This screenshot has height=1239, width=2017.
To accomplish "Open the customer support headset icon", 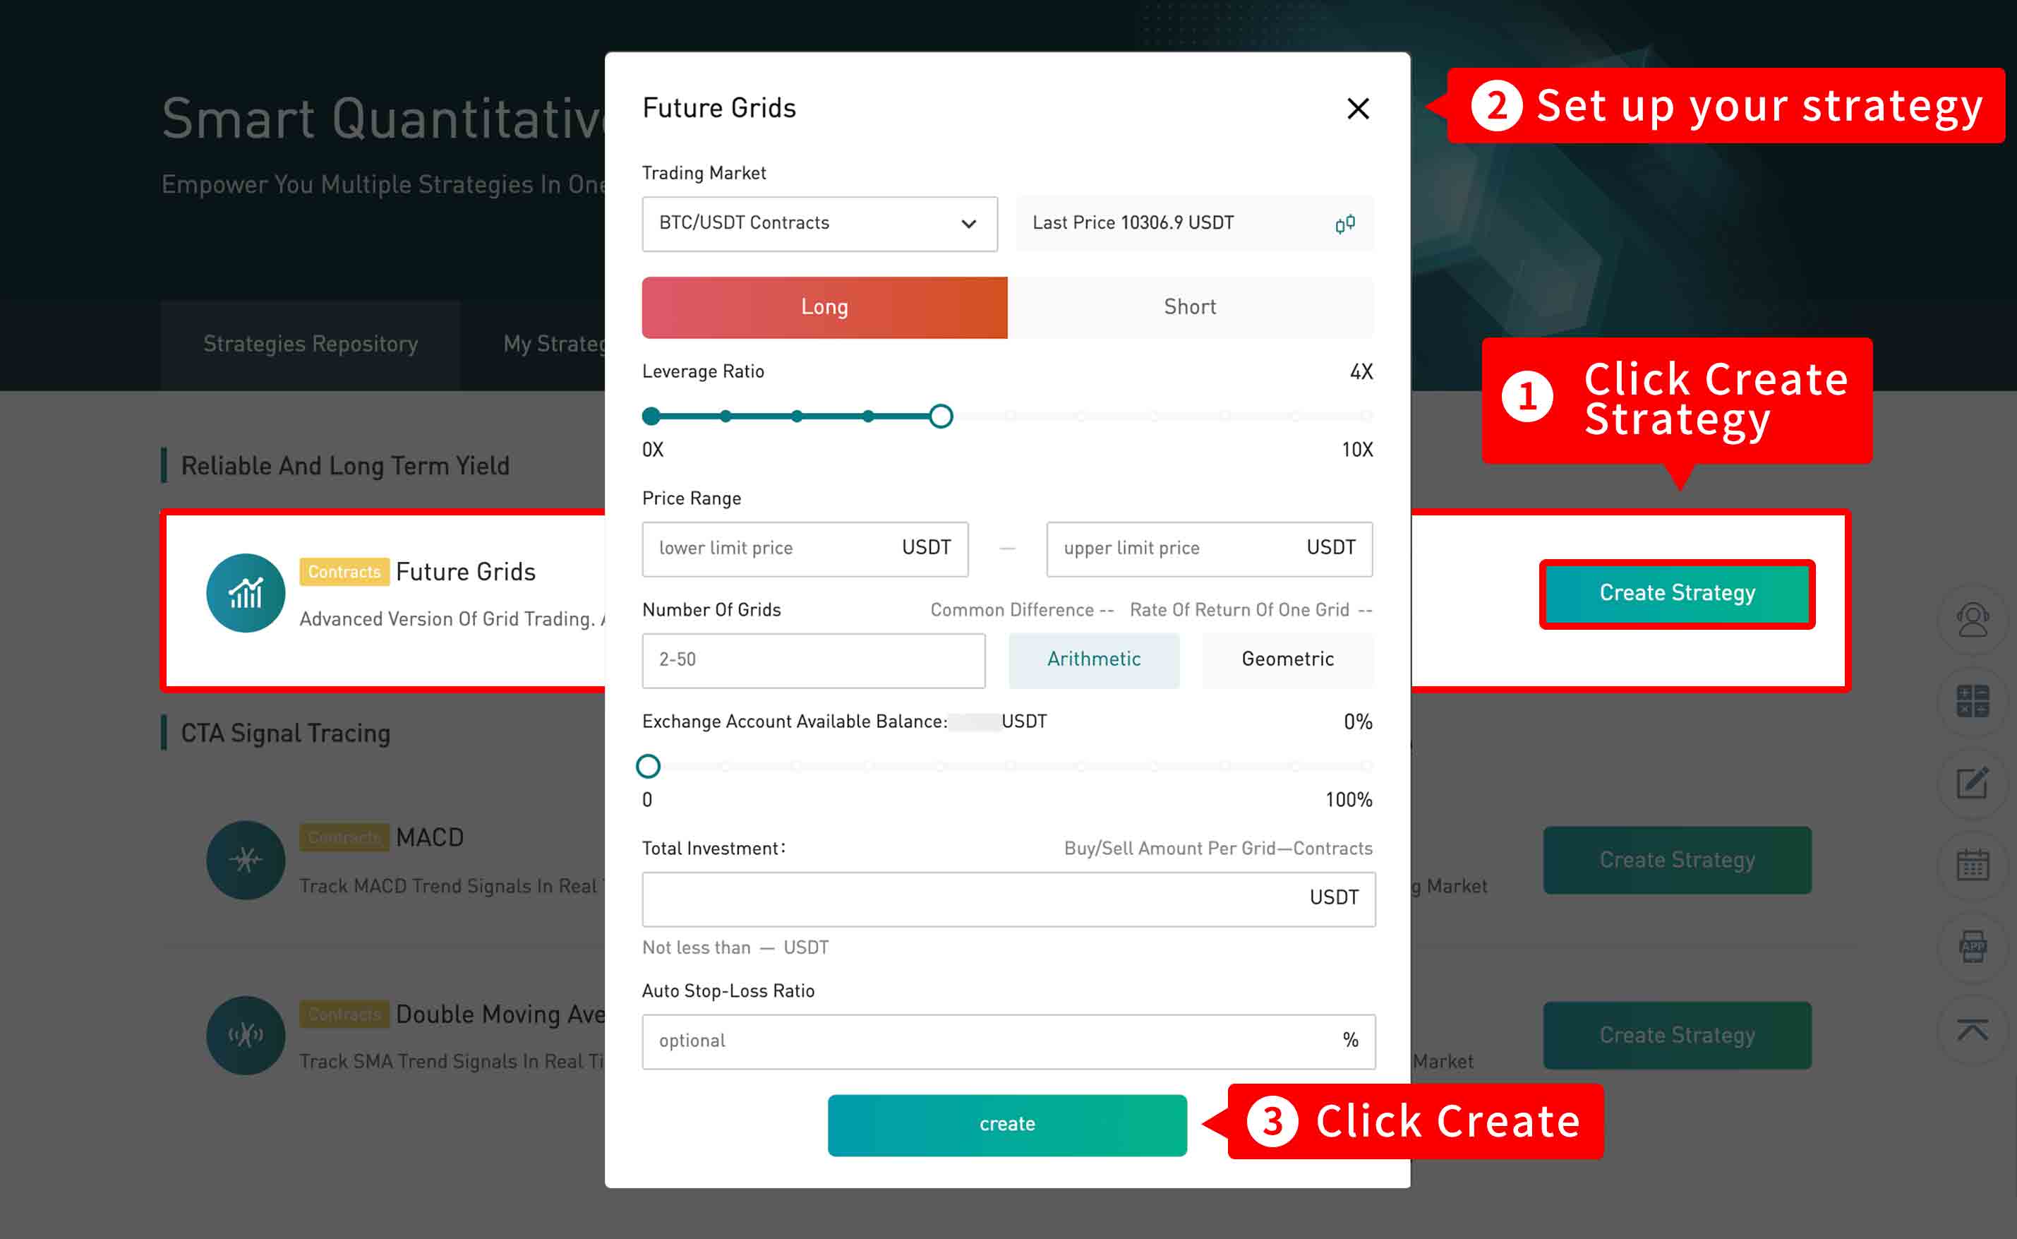I will point(1972,620).
